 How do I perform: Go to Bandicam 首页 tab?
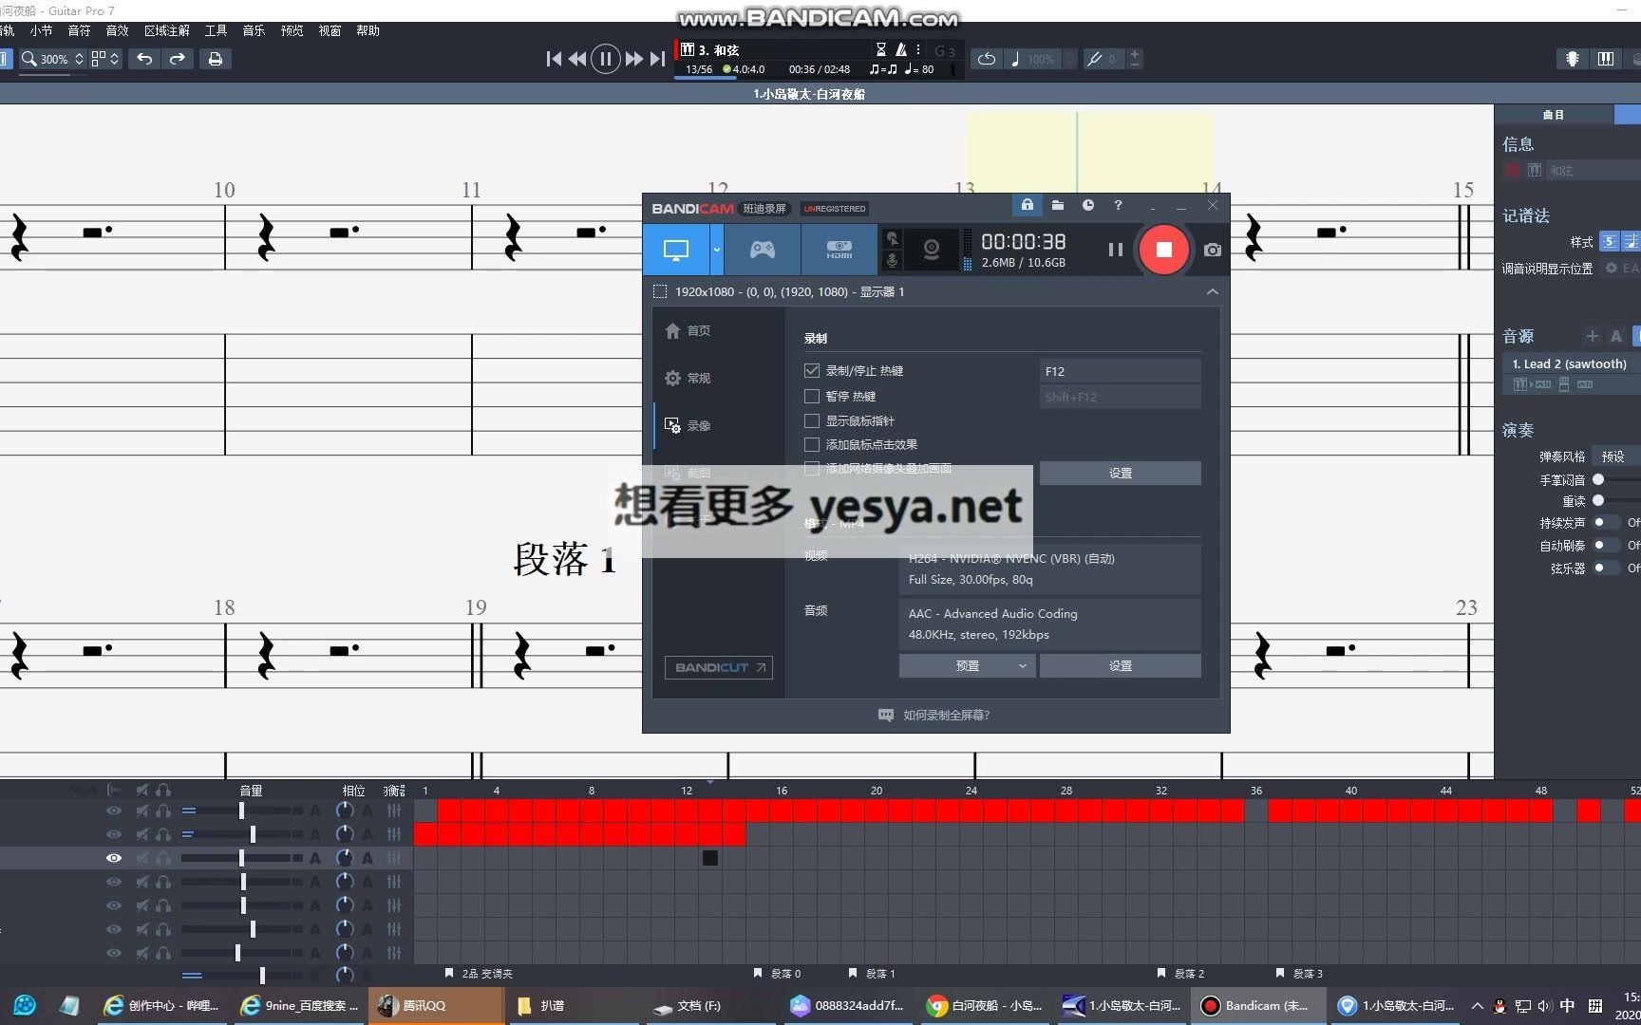pos(688,330)
